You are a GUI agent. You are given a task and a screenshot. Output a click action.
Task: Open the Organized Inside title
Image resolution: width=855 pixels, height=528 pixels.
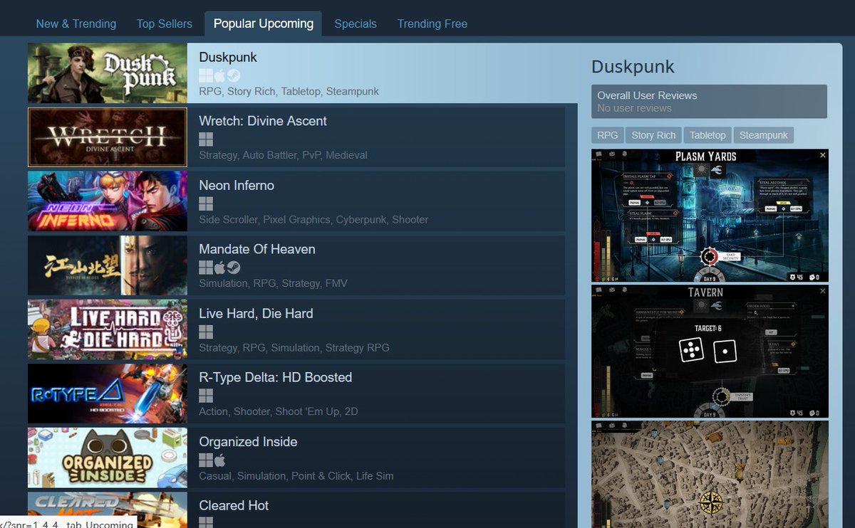click(248, 442)
